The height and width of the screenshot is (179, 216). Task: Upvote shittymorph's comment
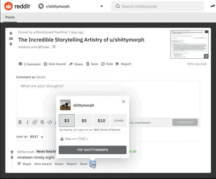12,152
